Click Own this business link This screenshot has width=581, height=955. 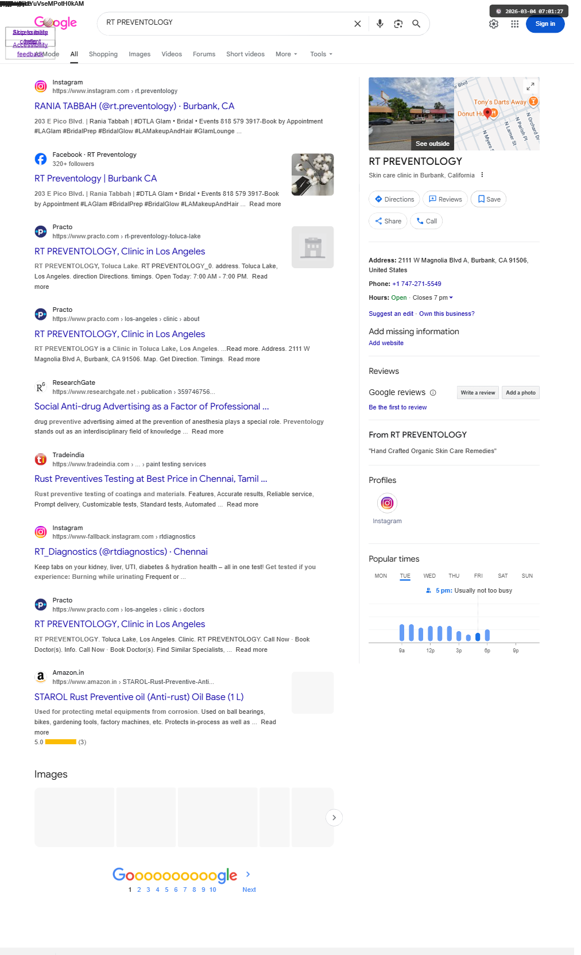point(447,314)
